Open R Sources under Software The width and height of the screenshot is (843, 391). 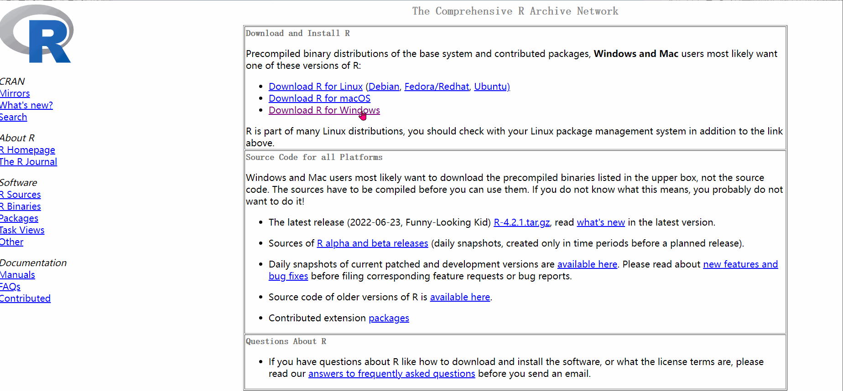20,195
